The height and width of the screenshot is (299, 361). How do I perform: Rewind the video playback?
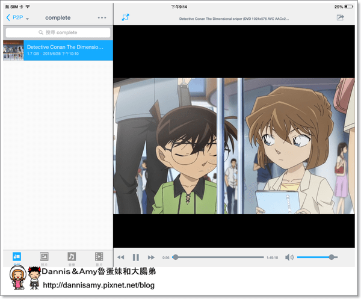121,257
